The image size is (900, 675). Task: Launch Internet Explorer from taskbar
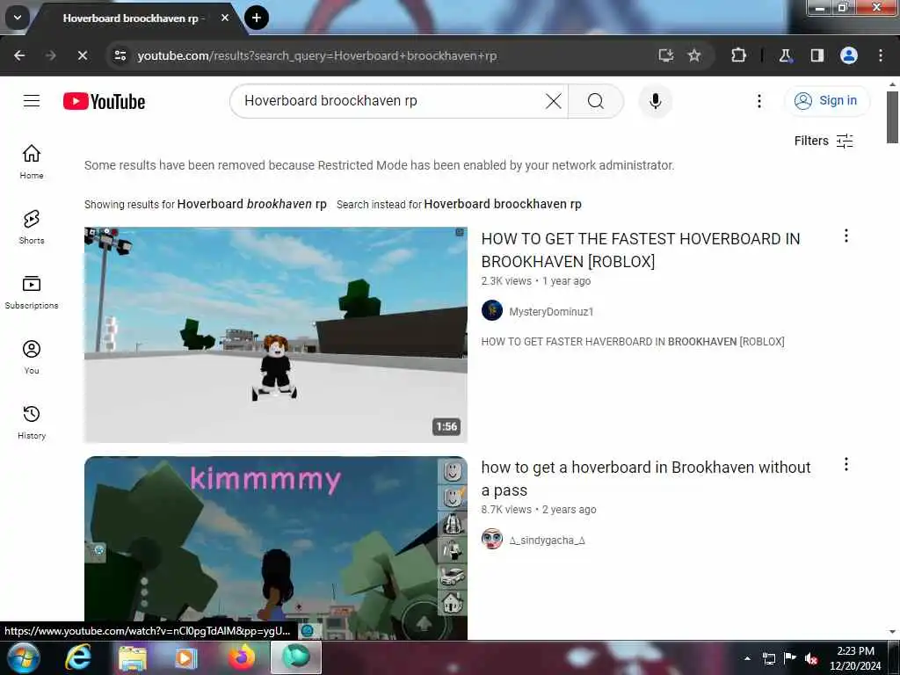pos(77,657)
